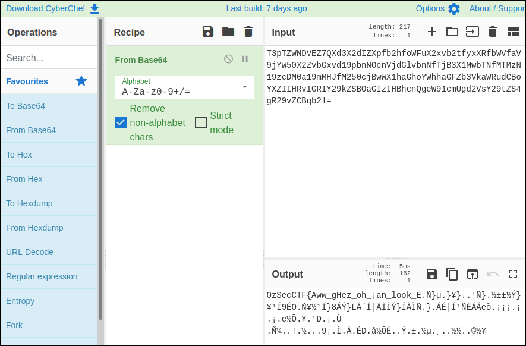Click the input length: 217 readout
This screenshot has height=346, width=526.
tap(389, 27)
